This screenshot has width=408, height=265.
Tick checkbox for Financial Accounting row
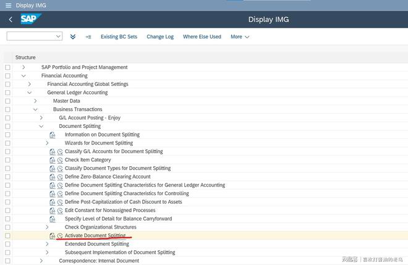[7, 76]
